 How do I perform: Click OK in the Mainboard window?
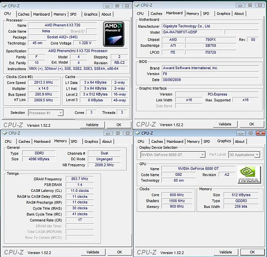[252, 124]
